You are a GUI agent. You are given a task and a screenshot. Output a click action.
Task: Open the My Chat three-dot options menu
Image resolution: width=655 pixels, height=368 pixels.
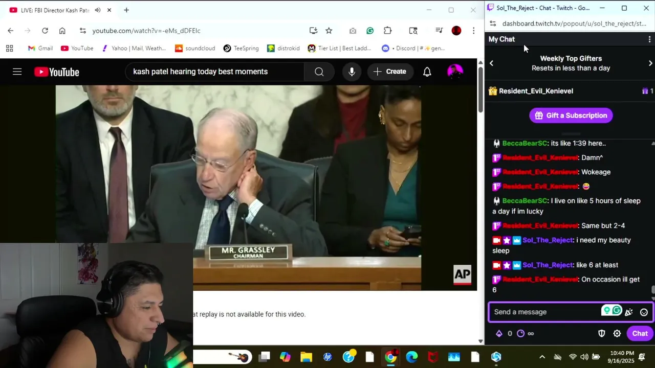pyautogui.click(x=649, y=39)
